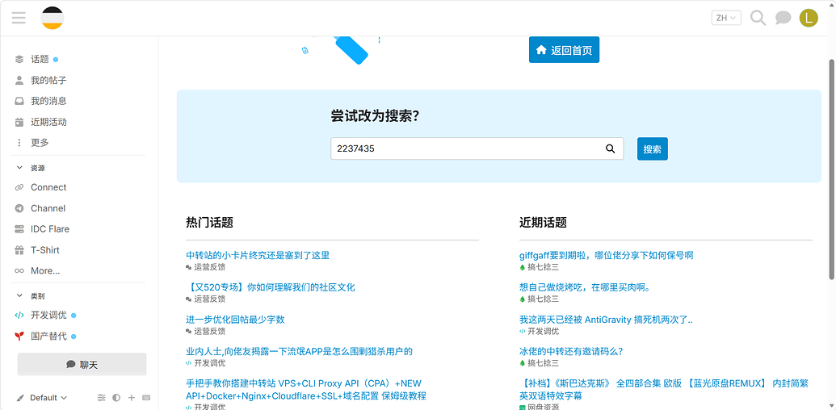Open topic 中转站的小卡片终究还是塞到了这里
Screen dimensions: 836x410
click(258, 255)
